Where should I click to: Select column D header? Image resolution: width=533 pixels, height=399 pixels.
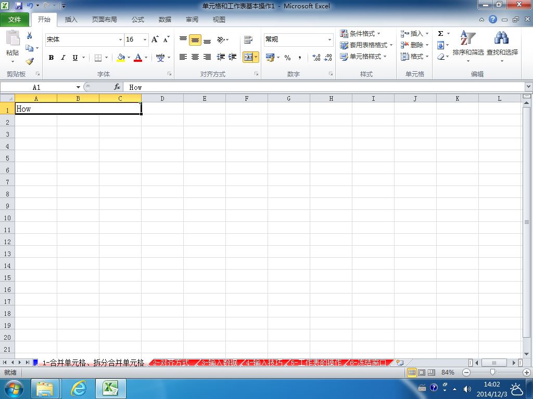(x=162, y=98)
